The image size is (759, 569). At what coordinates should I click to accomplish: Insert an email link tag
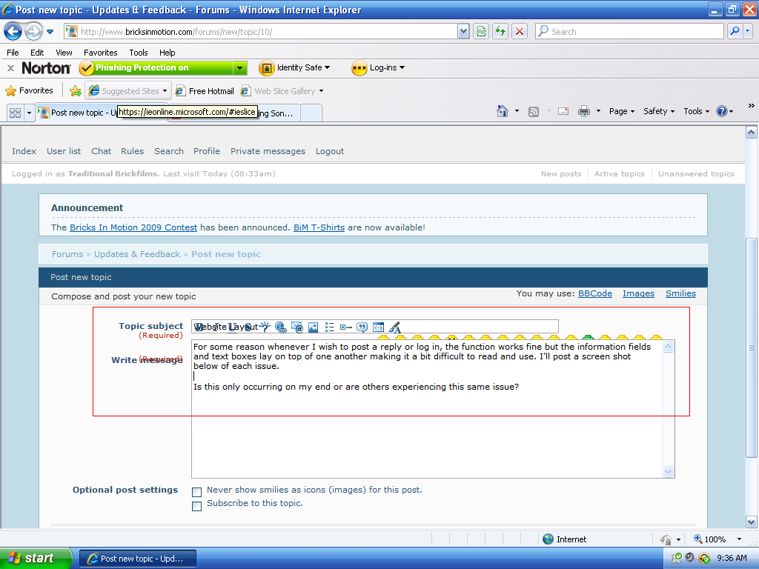click(x=297, y=327)
